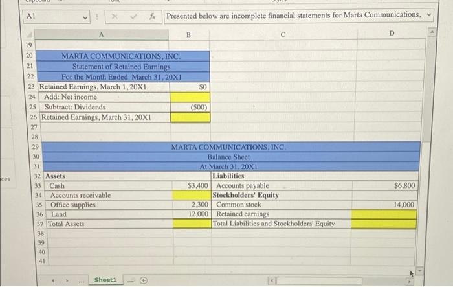Open the Name Box dropdown arrow

click(85, 17)
